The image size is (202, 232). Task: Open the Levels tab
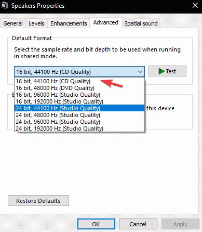point(36,23)
